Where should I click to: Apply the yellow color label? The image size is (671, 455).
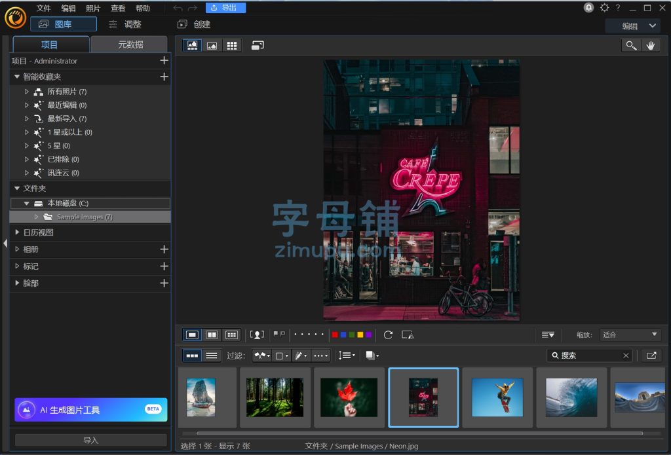point(360,335)
